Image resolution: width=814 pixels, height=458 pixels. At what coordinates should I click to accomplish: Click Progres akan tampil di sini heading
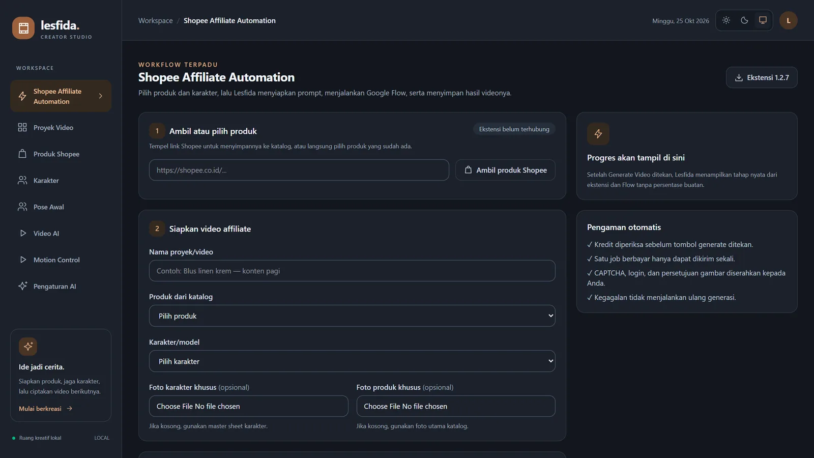point(636,158)
